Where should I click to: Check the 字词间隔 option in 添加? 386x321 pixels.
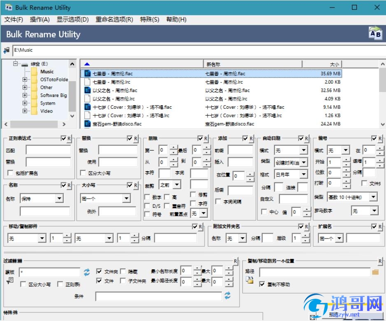coord(218,202)
